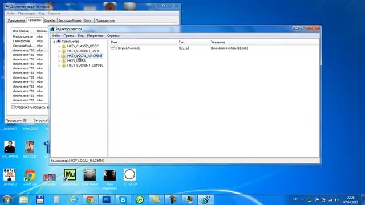Screen dimensions: 365x205
Task: Switch to Chrome in the taskbar
Action: point(90,200)
